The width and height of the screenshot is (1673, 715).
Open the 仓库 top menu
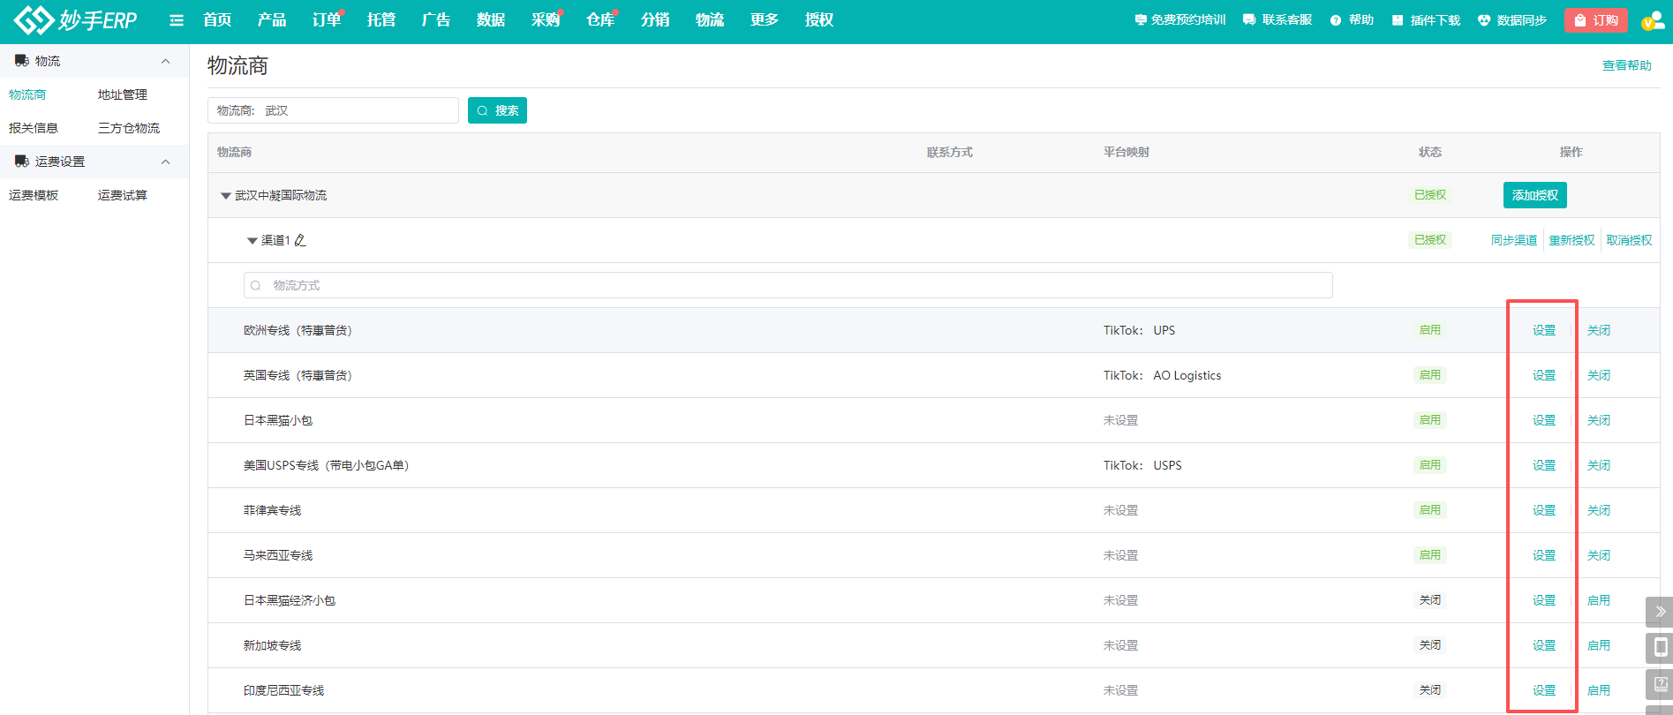coord(599,20)
